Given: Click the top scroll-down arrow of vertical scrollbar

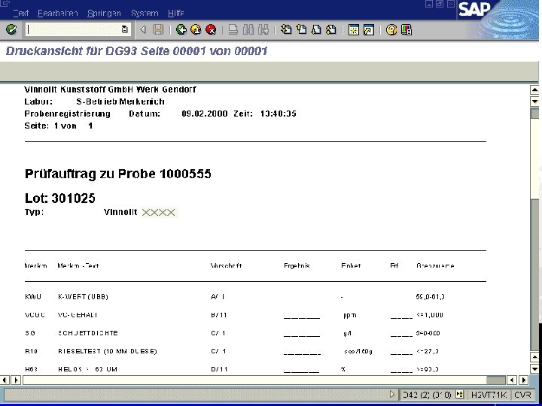Looking at the screenshot, I should pos(534,101).
